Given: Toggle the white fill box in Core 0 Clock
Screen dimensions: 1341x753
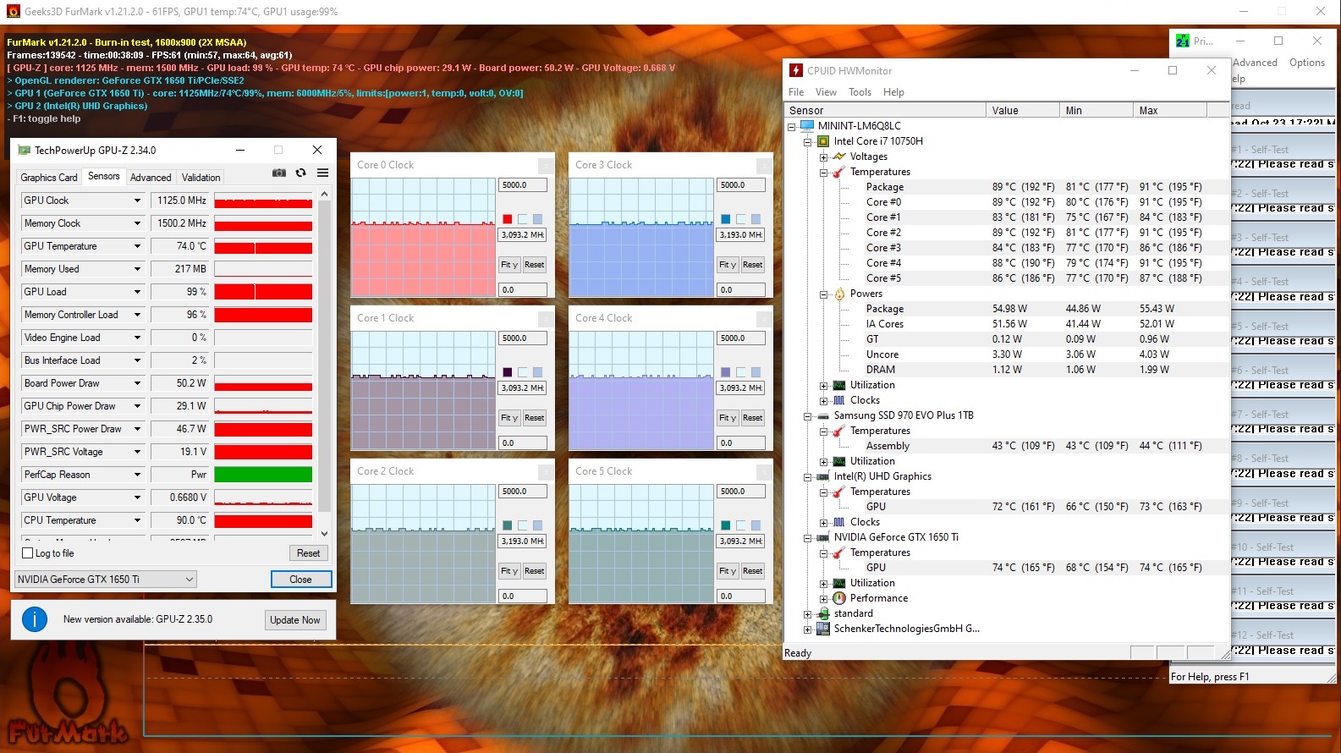Looking at the screenshot, I should coord(522,219).
